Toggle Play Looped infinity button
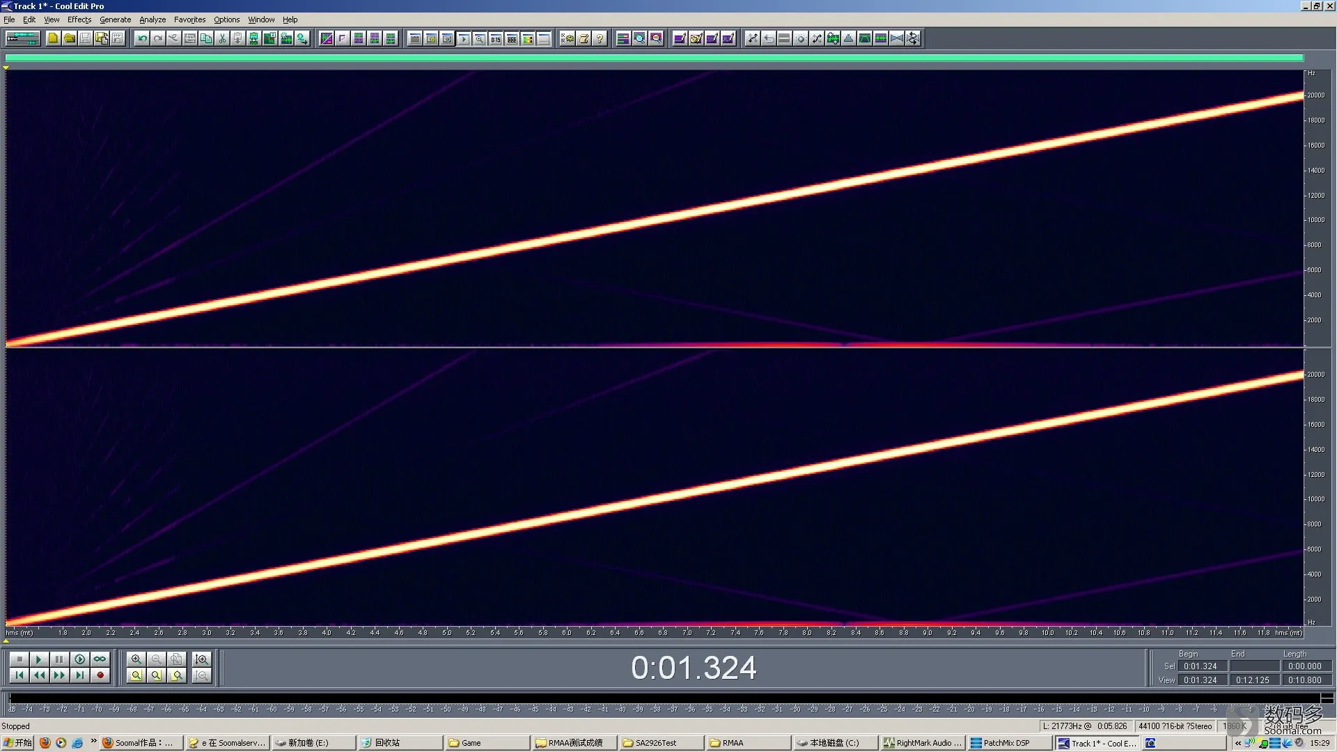 [x=100, y=659]
